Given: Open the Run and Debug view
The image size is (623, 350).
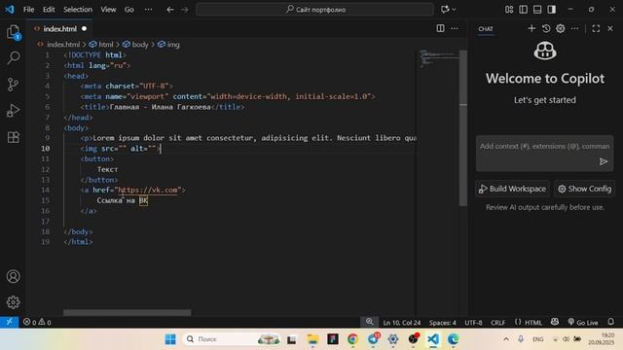Looking at the screenshot, I should click(13, 111).
